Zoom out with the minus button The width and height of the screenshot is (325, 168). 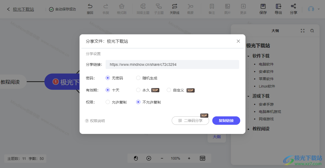[162, 158]
